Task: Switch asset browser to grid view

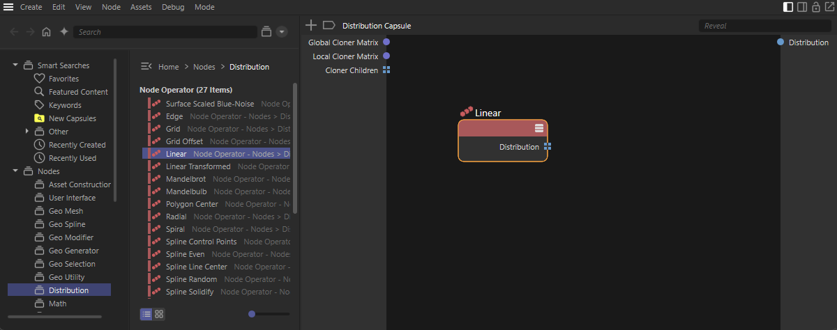Action: click(159, 314)
